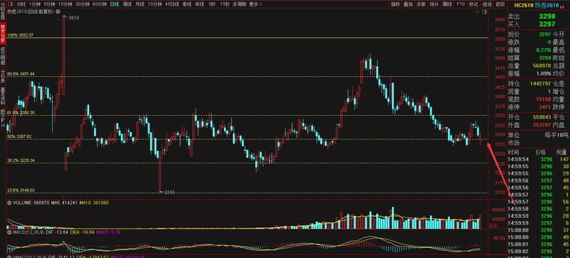570x258 pixels.
Task: Toggle the side panel icon above price axis
Action: [484, 12]
